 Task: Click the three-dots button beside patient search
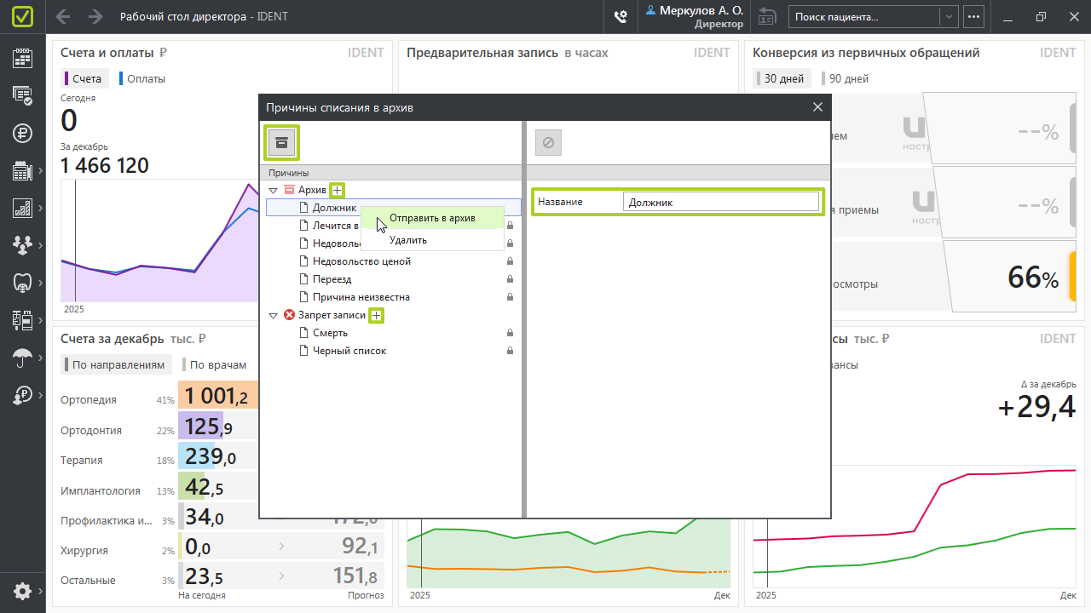(x=973, y=17)
